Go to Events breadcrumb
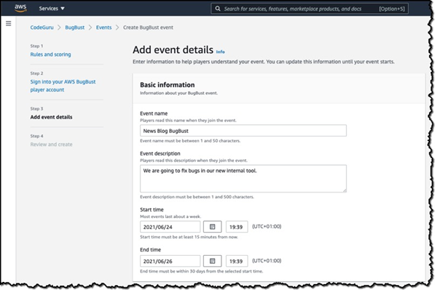The image size is (435, 290). [x=103, y=28]
